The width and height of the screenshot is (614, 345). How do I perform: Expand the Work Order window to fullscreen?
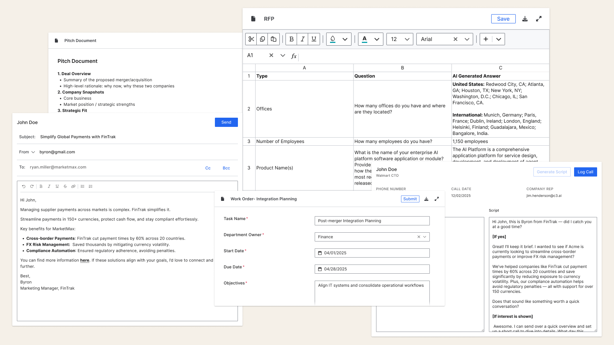pos(437,199)
